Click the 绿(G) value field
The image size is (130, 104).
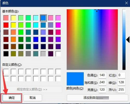121,82
